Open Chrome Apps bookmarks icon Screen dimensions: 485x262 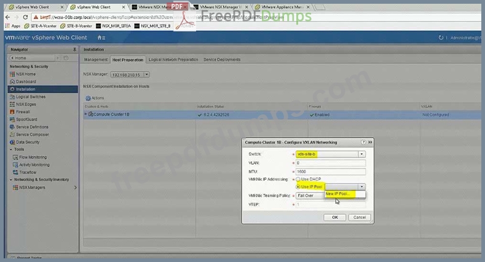[x=7, y=26]
